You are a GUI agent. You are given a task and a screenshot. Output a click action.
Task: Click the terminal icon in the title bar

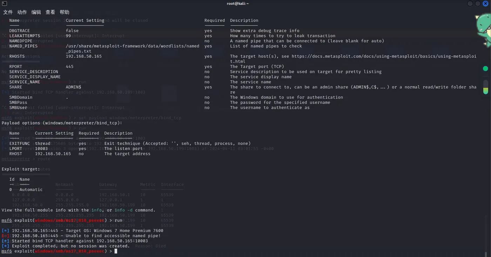click(4, 4)
